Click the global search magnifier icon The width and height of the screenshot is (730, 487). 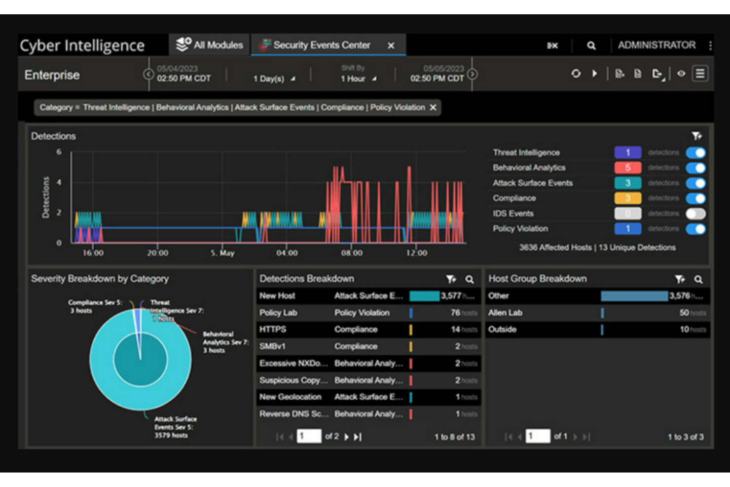coord(591,45)
